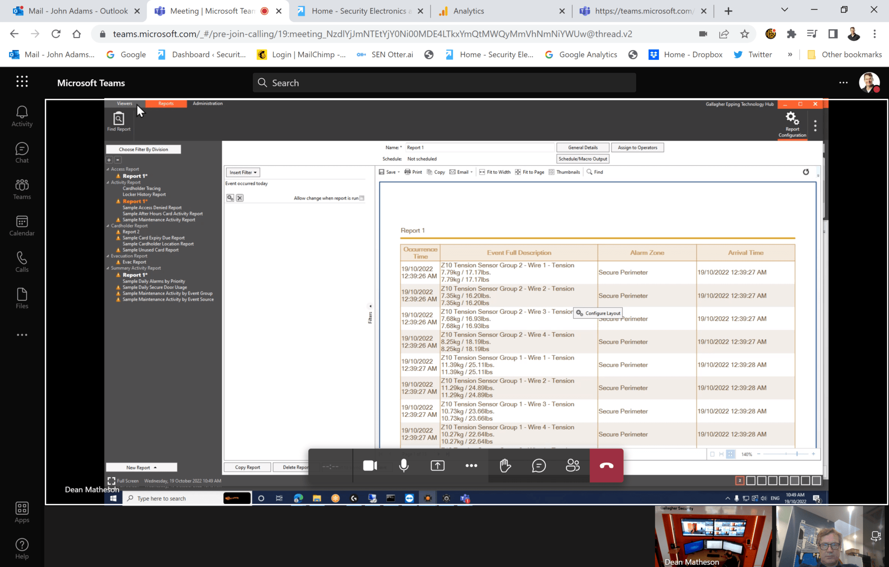The height and width of the screenshot is (567, 889).
Task: Switch to the Administration tab
Action: point(207,103)
